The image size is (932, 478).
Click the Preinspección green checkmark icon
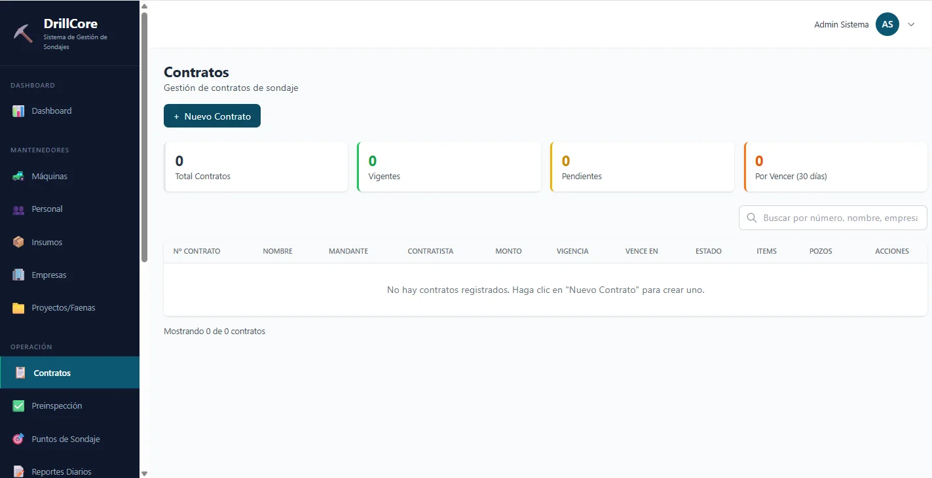click(x=18, y=406)
